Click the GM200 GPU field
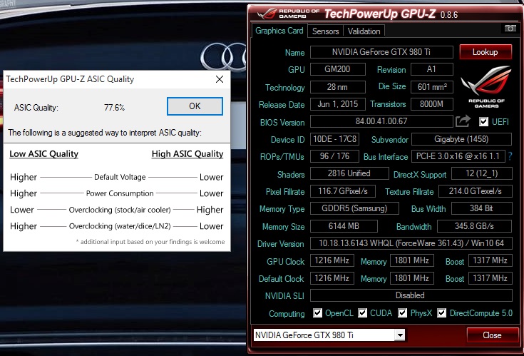The width and height of the screenshot is (524, 356). click(x=338, y=69)
